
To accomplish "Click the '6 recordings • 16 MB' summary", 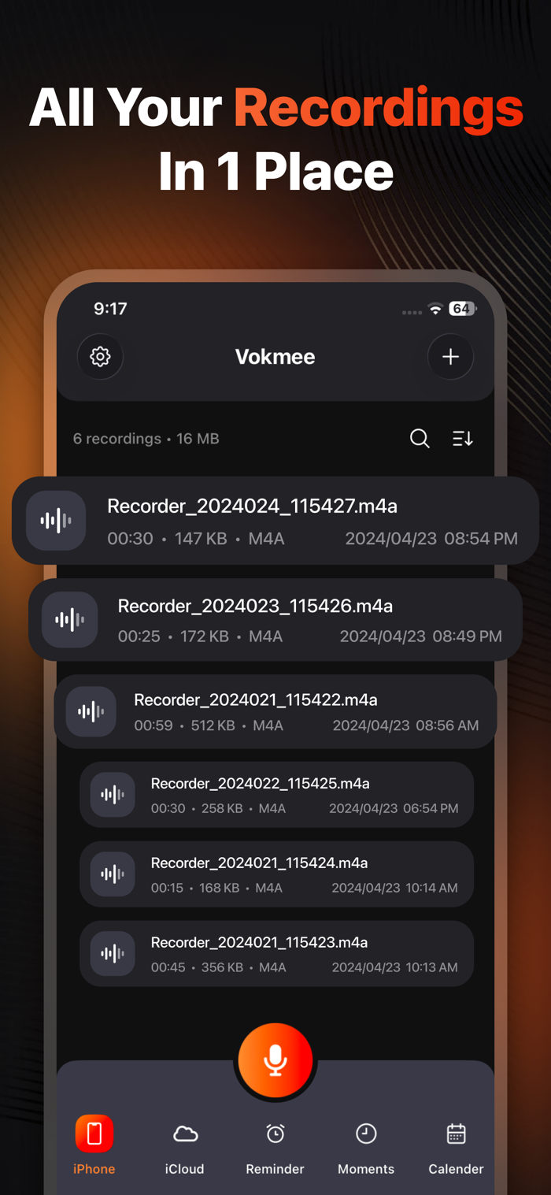I will (146, 439).
